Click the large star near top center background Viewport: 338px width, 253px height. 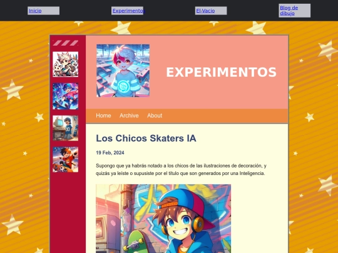point(121,28)
